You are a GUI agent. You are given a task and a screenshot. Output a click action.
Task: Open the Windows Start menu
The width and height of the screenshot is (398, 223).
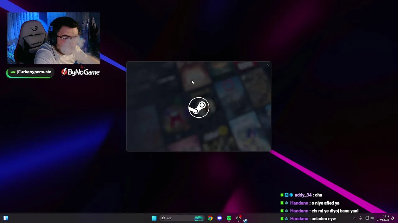[x=154, y=218]
